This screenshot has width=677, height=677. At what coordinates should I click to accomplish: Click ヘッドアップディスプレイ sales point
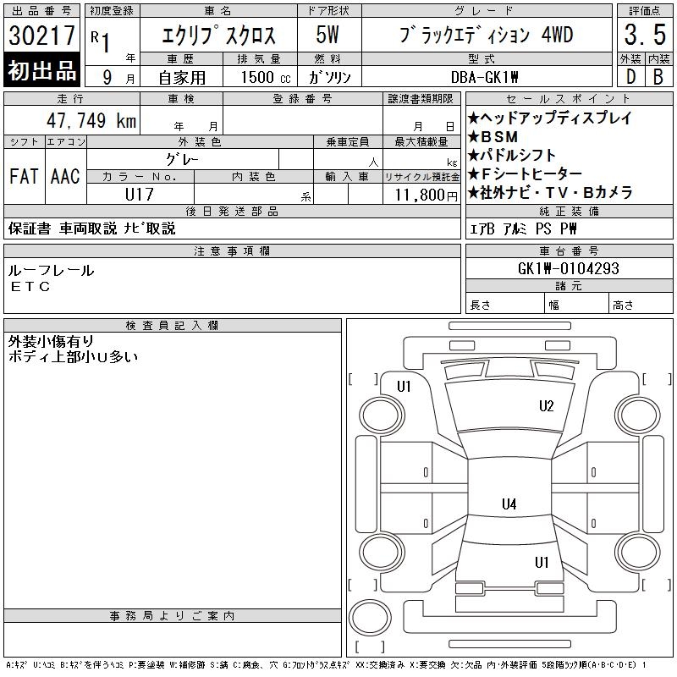(549, 118)
